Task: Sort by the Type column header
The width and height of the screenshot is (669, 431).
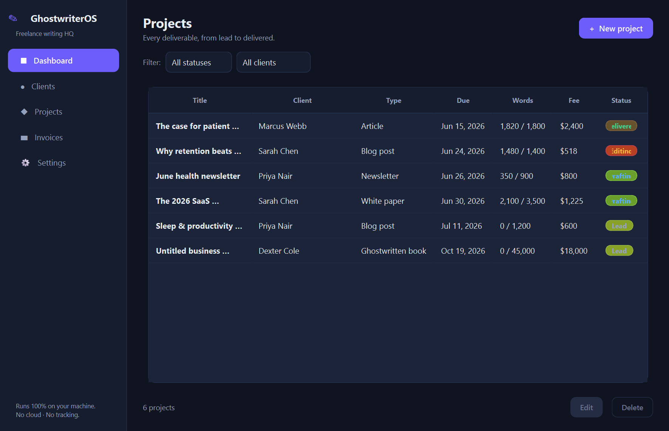Action: [x=393, y=101]
